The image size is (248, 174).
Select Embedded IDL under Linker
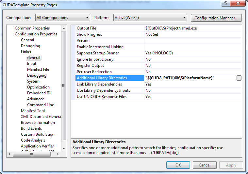coord(40,93)
